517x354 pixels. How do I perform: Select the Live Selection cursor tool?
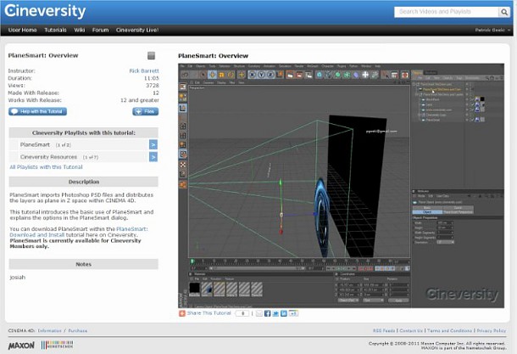click(x=203, y=75)
